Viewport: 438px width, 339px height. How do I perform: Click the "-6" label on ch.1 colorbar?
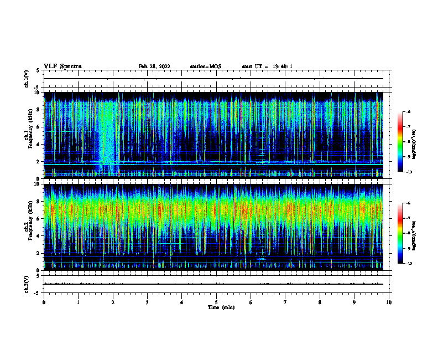[x=408, y=111]
